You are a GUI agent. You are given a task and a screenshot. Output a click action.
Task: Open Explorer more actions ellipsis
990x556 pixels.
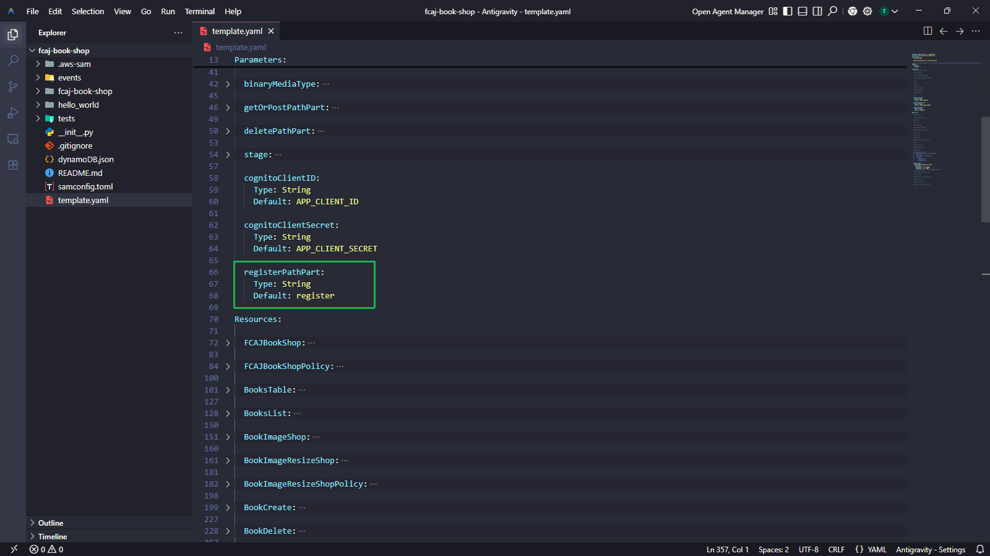[178, 33]
